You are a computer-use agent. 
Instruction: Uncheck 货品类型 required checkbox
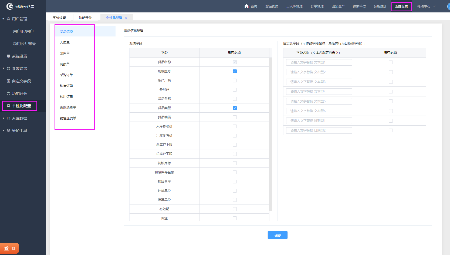click(235, 108)
